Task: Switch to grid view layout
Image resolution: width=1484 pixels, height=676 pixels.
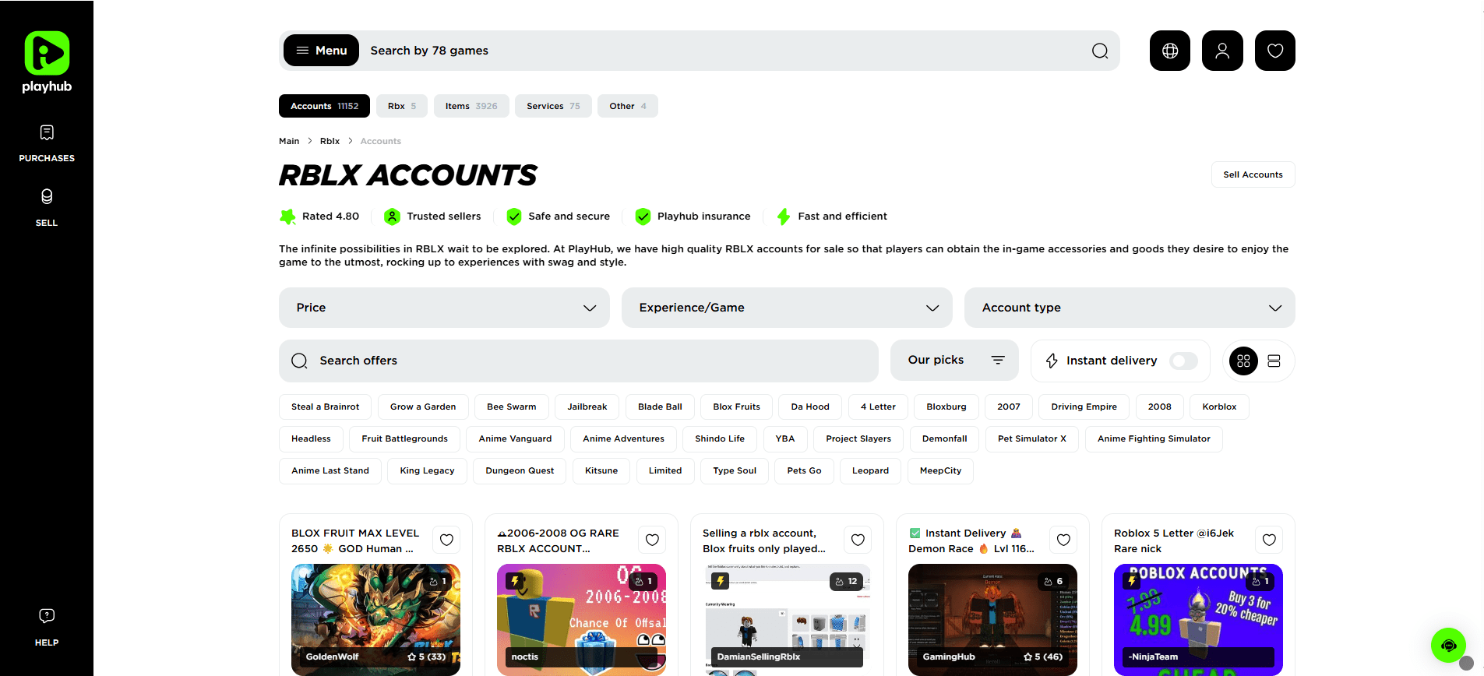Action: coord(1243,361)
